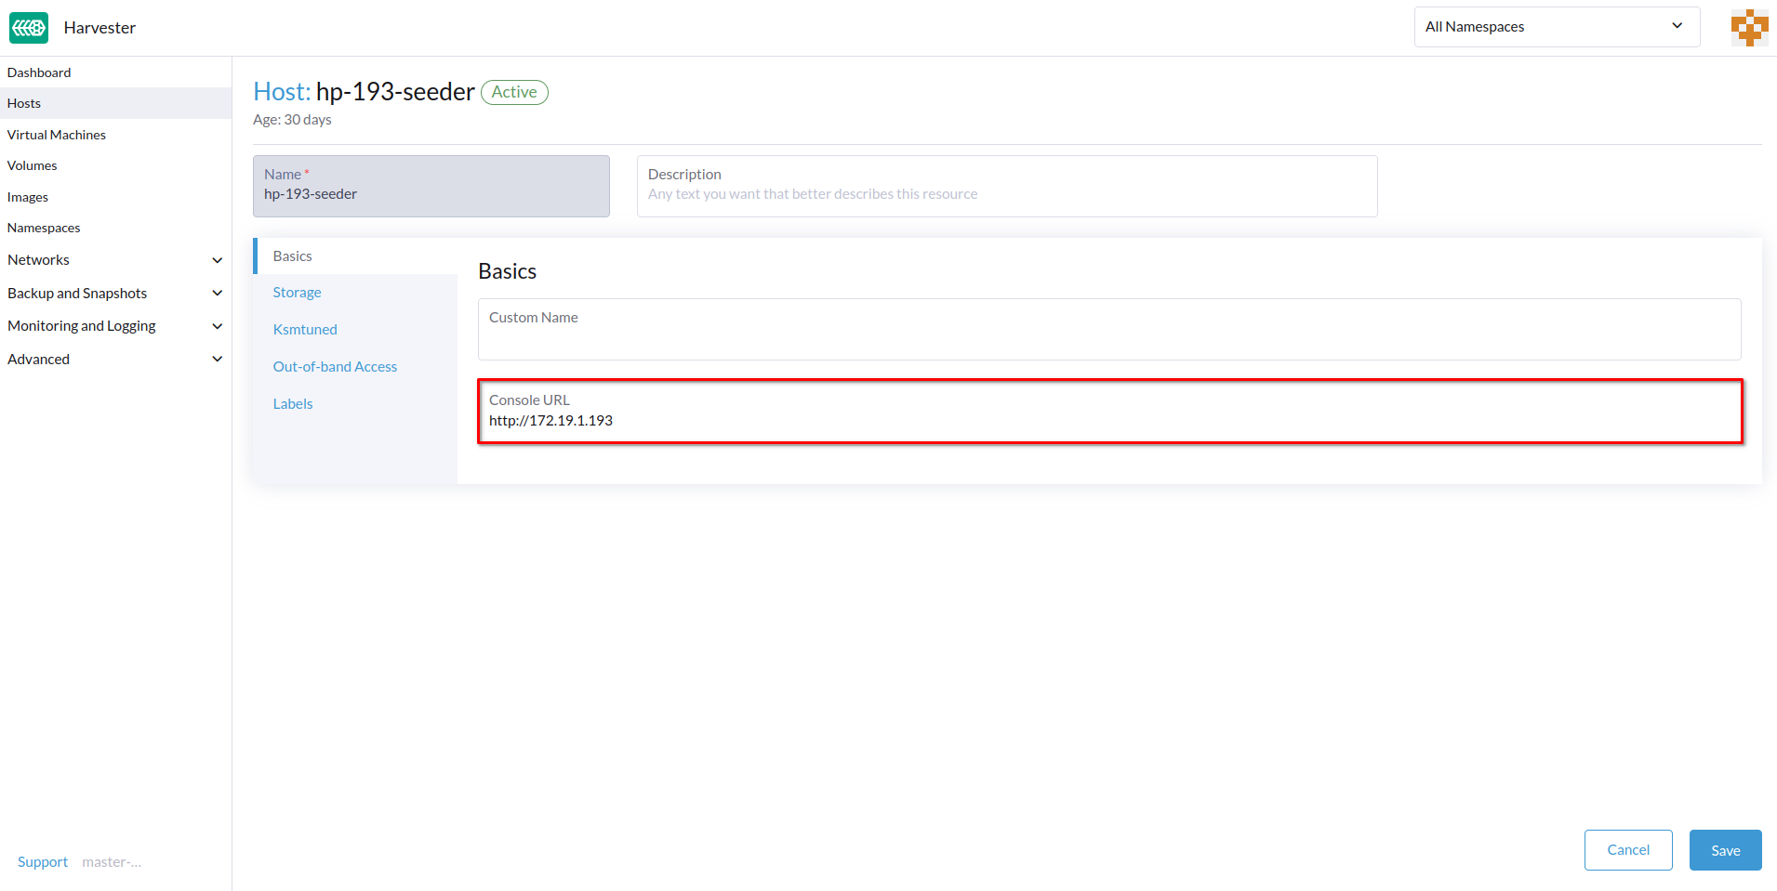Open the Namespaces section

tap(43, 227)
